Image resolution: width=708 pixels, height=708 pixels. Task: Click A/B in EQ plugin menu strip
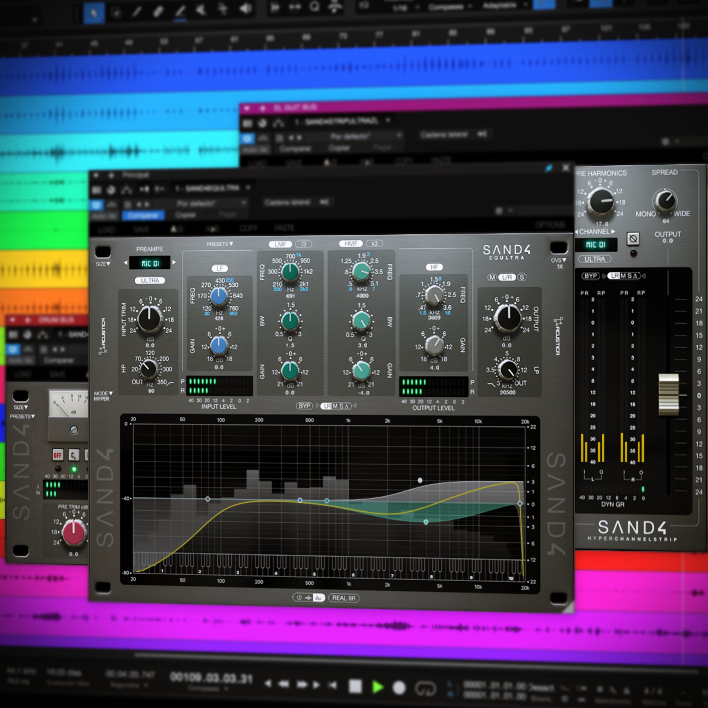[x=177, y=229]
